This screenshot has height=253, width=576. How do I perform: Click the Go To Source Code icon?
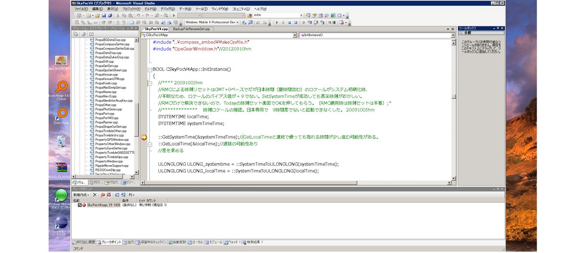(x=117, y=195)
